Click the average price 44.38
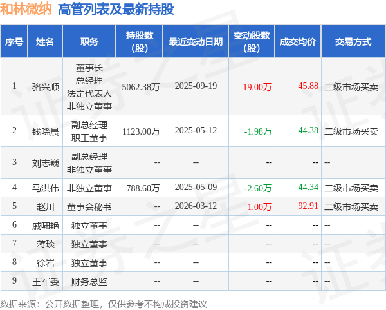 (308, 130)
